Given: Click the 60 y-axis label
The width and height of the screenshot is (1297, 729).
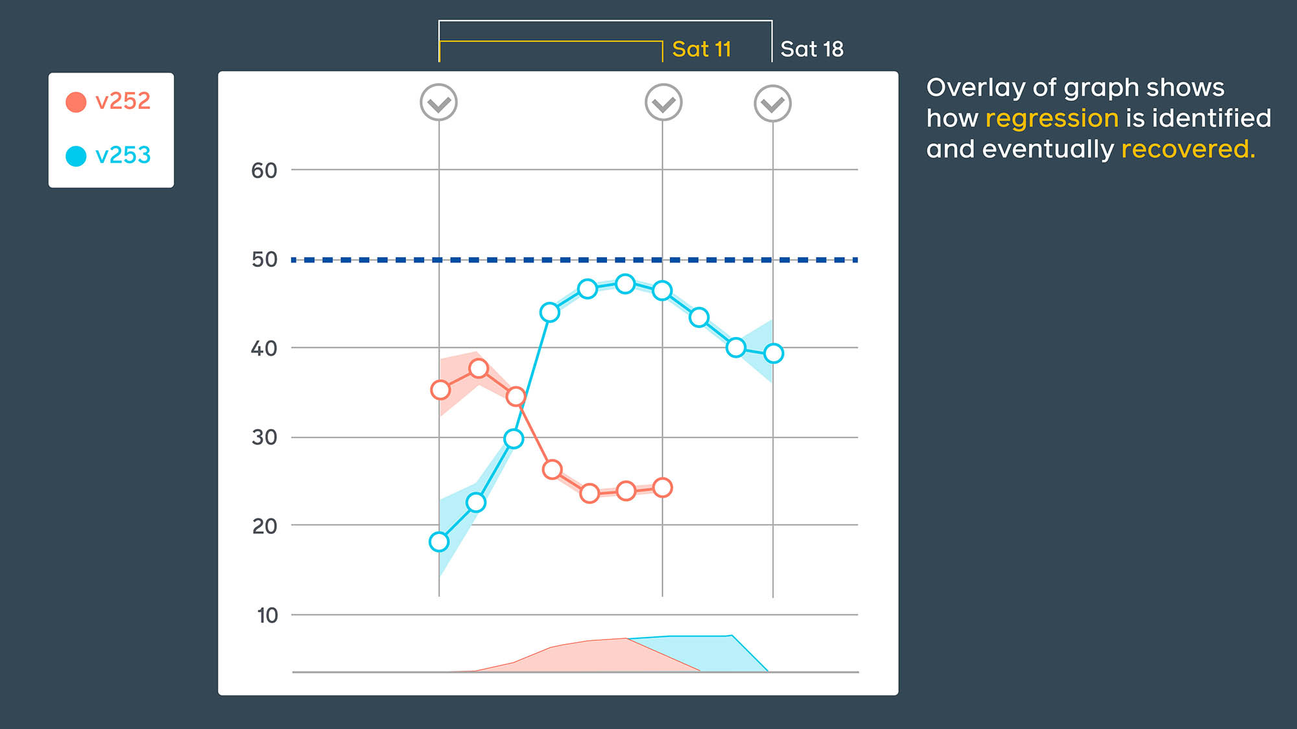Looking at the screenshot, I should pyautogui.click(x=264, y=170).
